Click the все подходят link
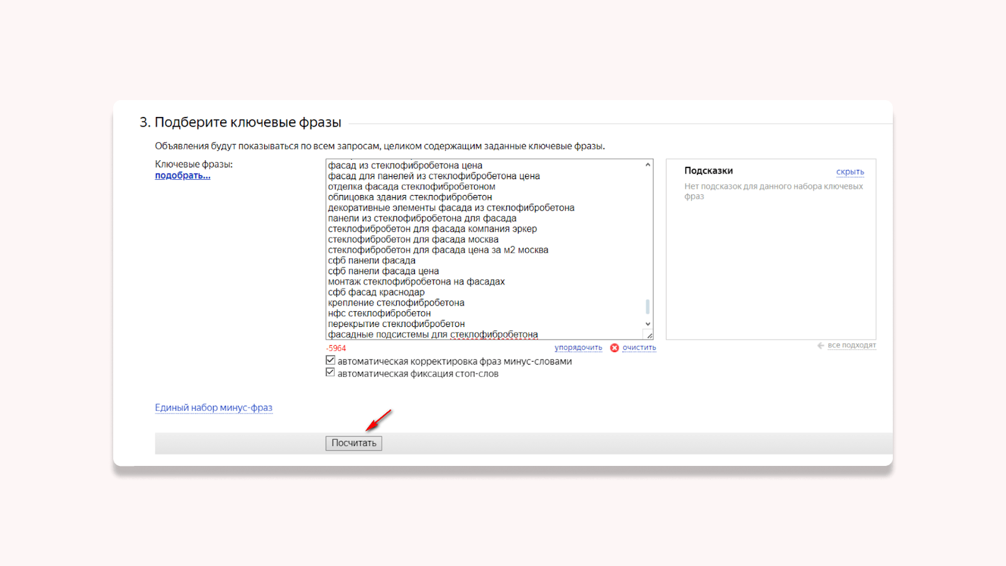This screenshot has height=566, width=1006. tap(851, 345)
